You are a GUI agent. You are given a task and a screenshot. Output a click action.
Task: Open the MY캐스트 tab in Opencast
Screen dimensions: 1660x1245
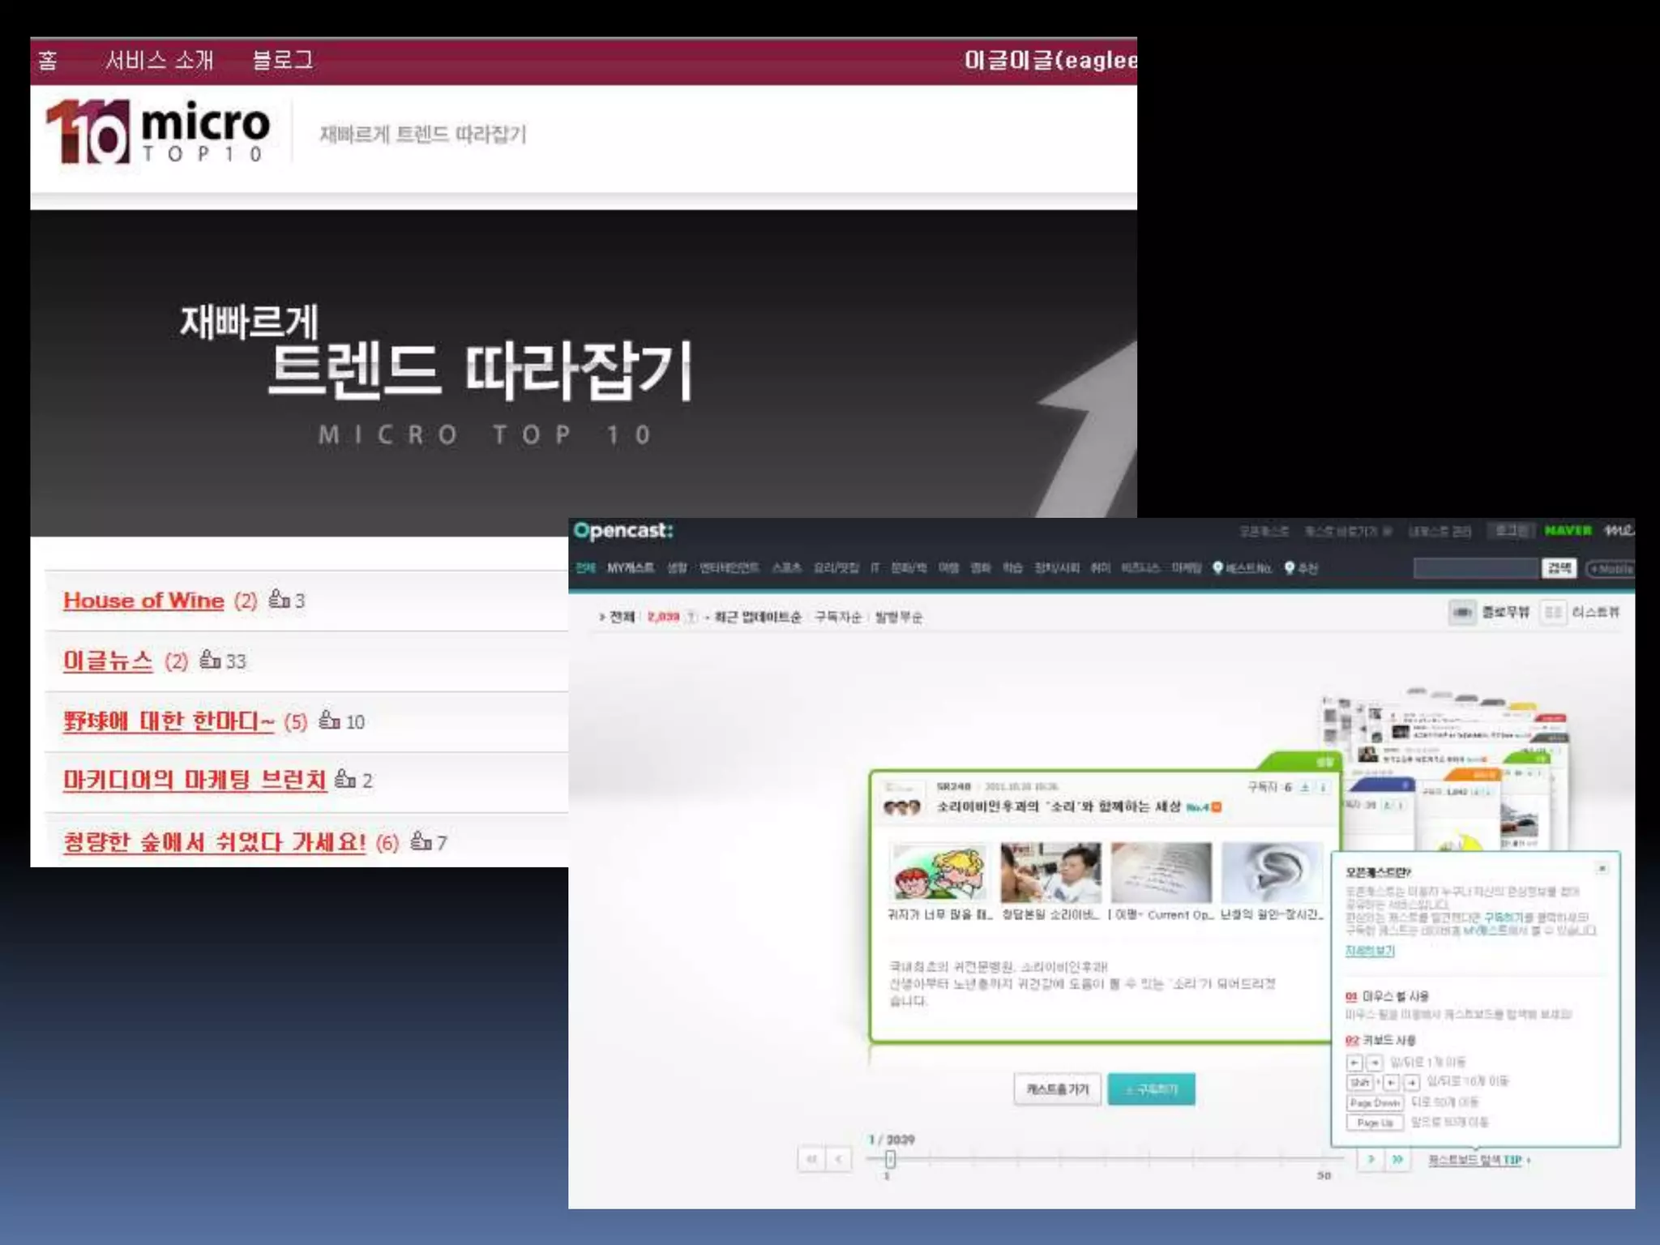(x=630, y=568)
